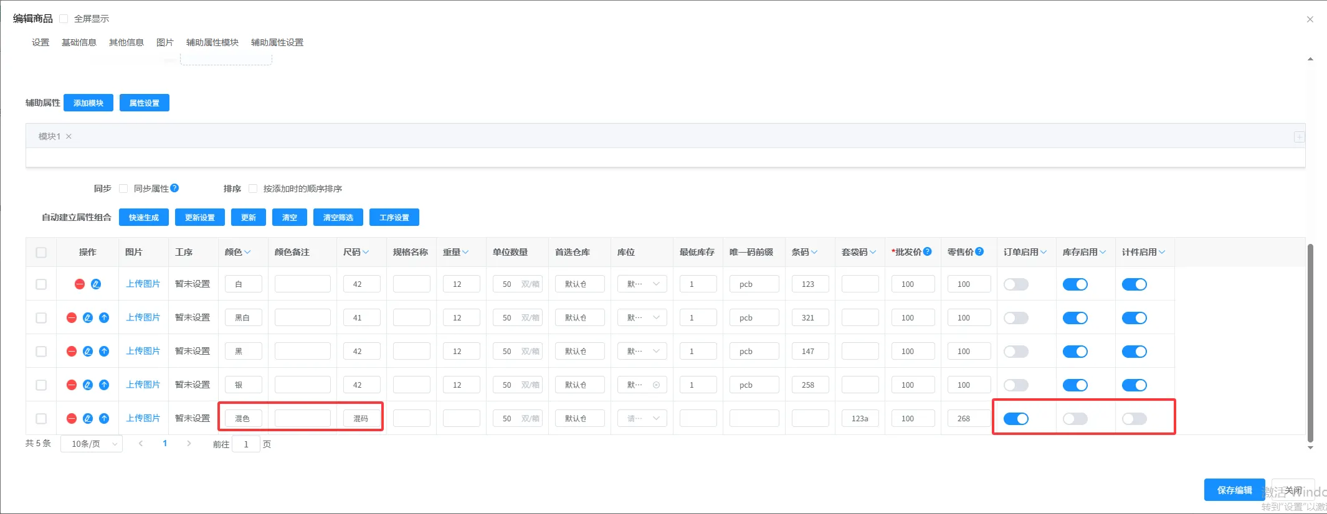The height and width of the screenshot is (514, 1327).
Task: Open 属性设置
Action: tap(145, 103)
